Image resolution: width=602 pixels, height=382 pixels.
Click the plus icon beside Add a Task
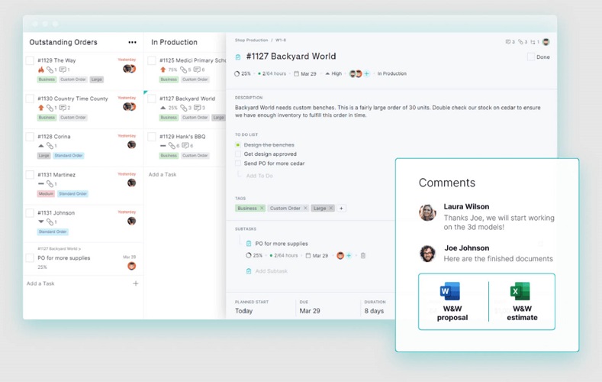click(136, 283)
